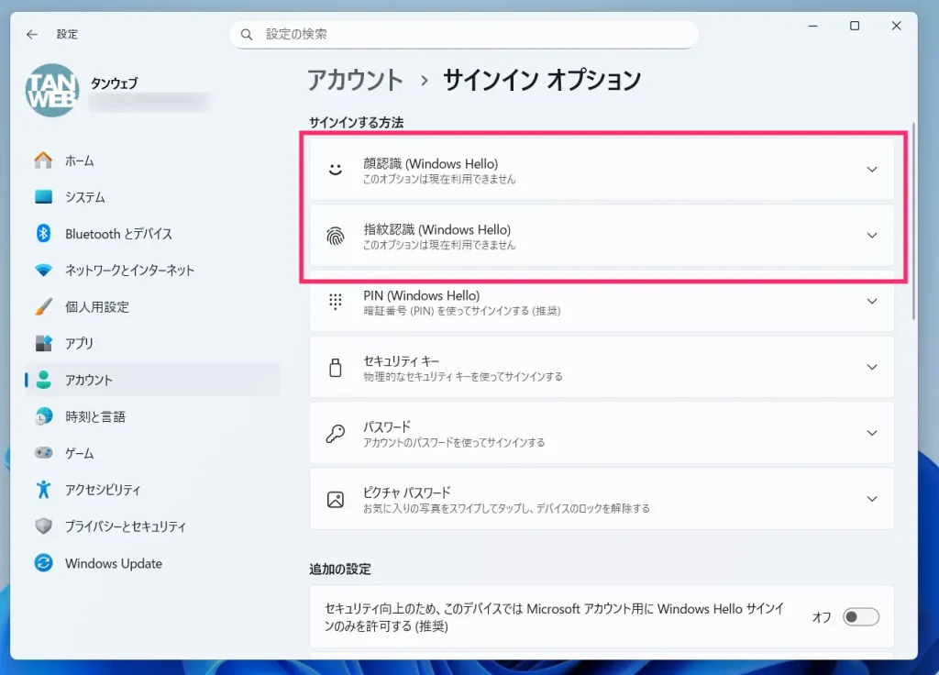
Task: Click the privacy shield icon
Action: pos(43,526)
